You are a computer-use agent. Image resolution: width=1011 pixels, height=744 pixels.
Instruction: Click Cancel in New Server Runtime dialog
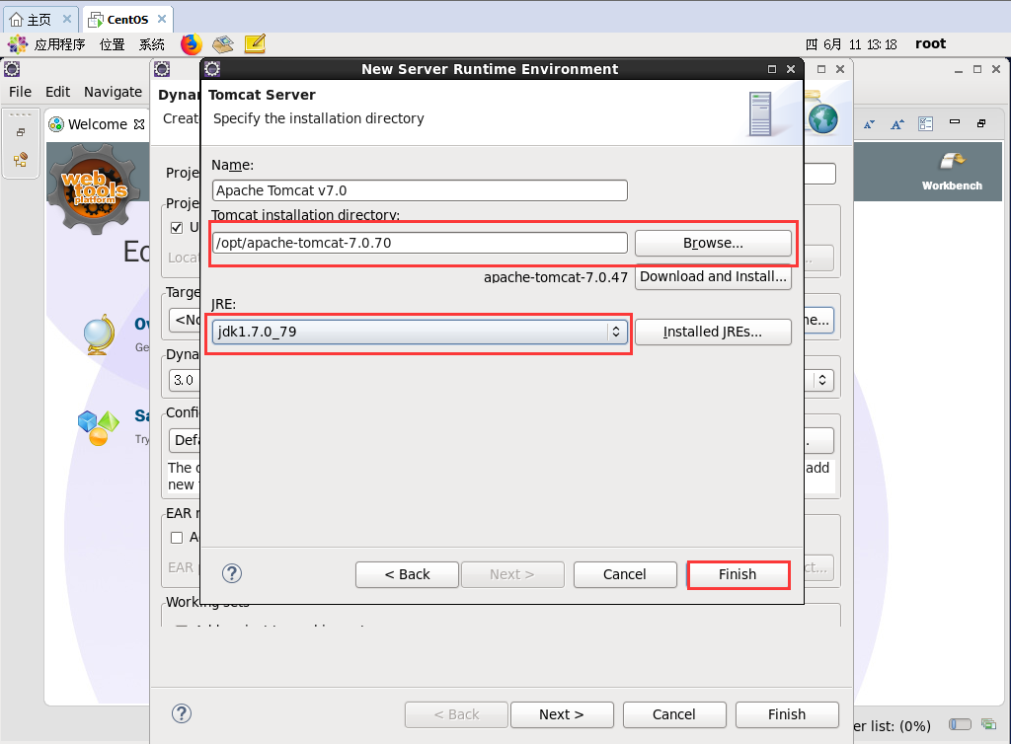(x=625, y=574)
